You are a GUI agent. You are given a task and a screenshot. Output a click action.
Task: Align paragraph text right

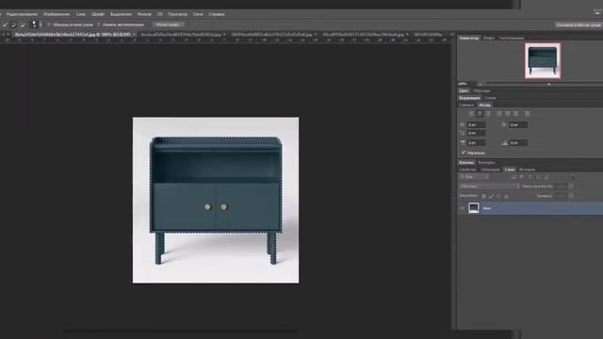point(488,114)
